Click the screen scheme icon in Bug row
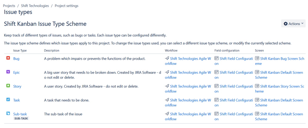Screen dimensions: 308x128 (257, 58)
